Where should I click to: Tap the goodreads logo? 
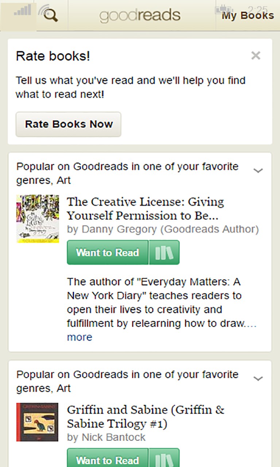(x=140, y=15)
